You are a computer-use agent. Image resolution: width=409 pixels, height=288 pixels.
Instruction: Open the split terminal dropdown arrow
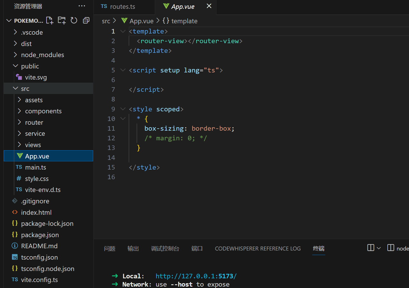379,248
